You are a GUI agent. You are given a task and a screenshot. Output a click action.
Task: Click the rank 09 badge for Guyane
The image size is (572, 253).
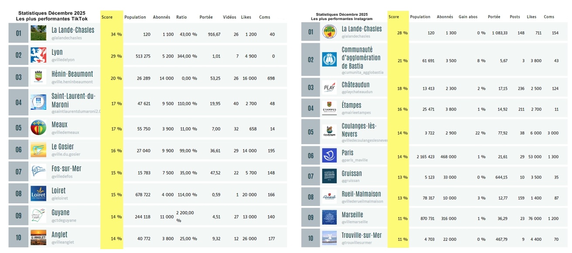(18, 216)
